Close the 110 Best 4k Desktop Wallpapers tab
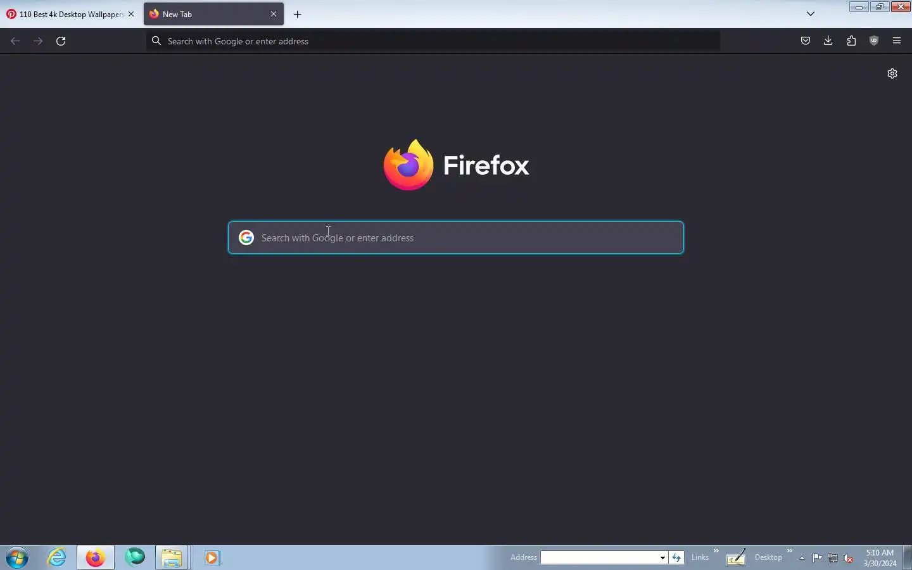 tap(131, 14)
